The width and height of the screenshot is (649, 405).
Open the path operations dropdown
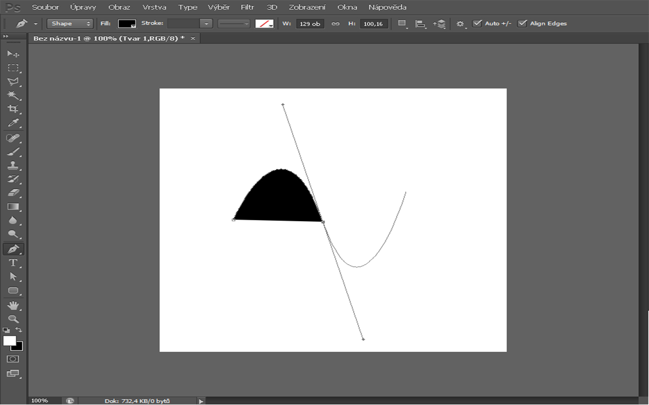[x=403, y=24]
